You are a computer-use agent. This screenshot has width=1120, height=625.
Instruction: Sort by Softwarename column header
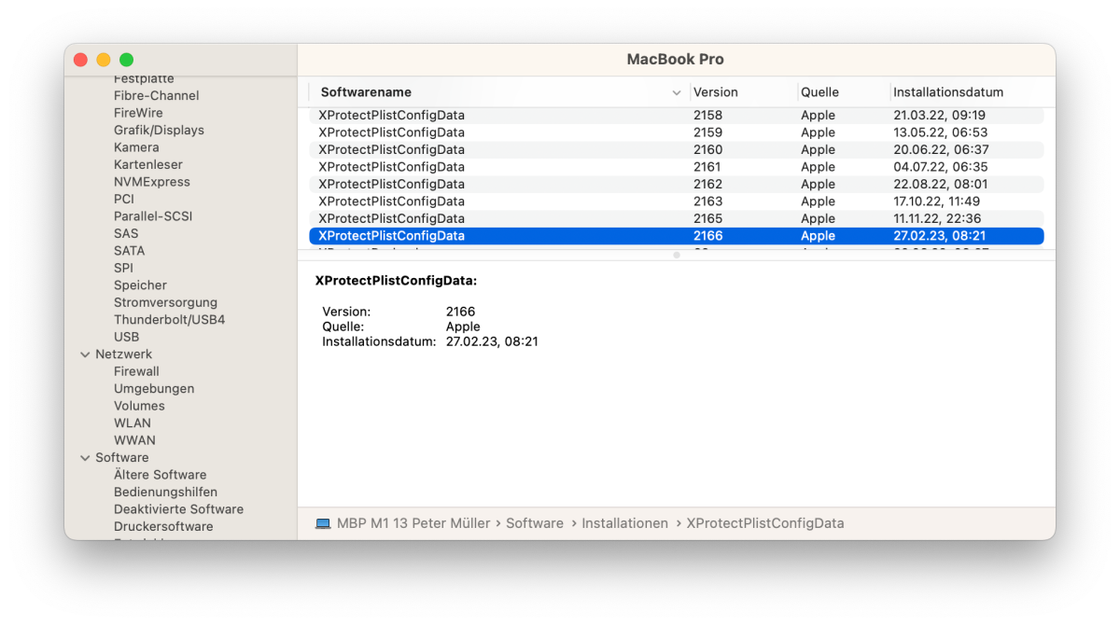(366, 92)
